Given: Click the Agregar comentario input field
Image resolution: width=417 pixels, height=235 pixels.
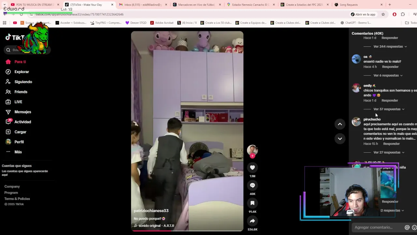Looking at the screenshot, I should [378, 227].
